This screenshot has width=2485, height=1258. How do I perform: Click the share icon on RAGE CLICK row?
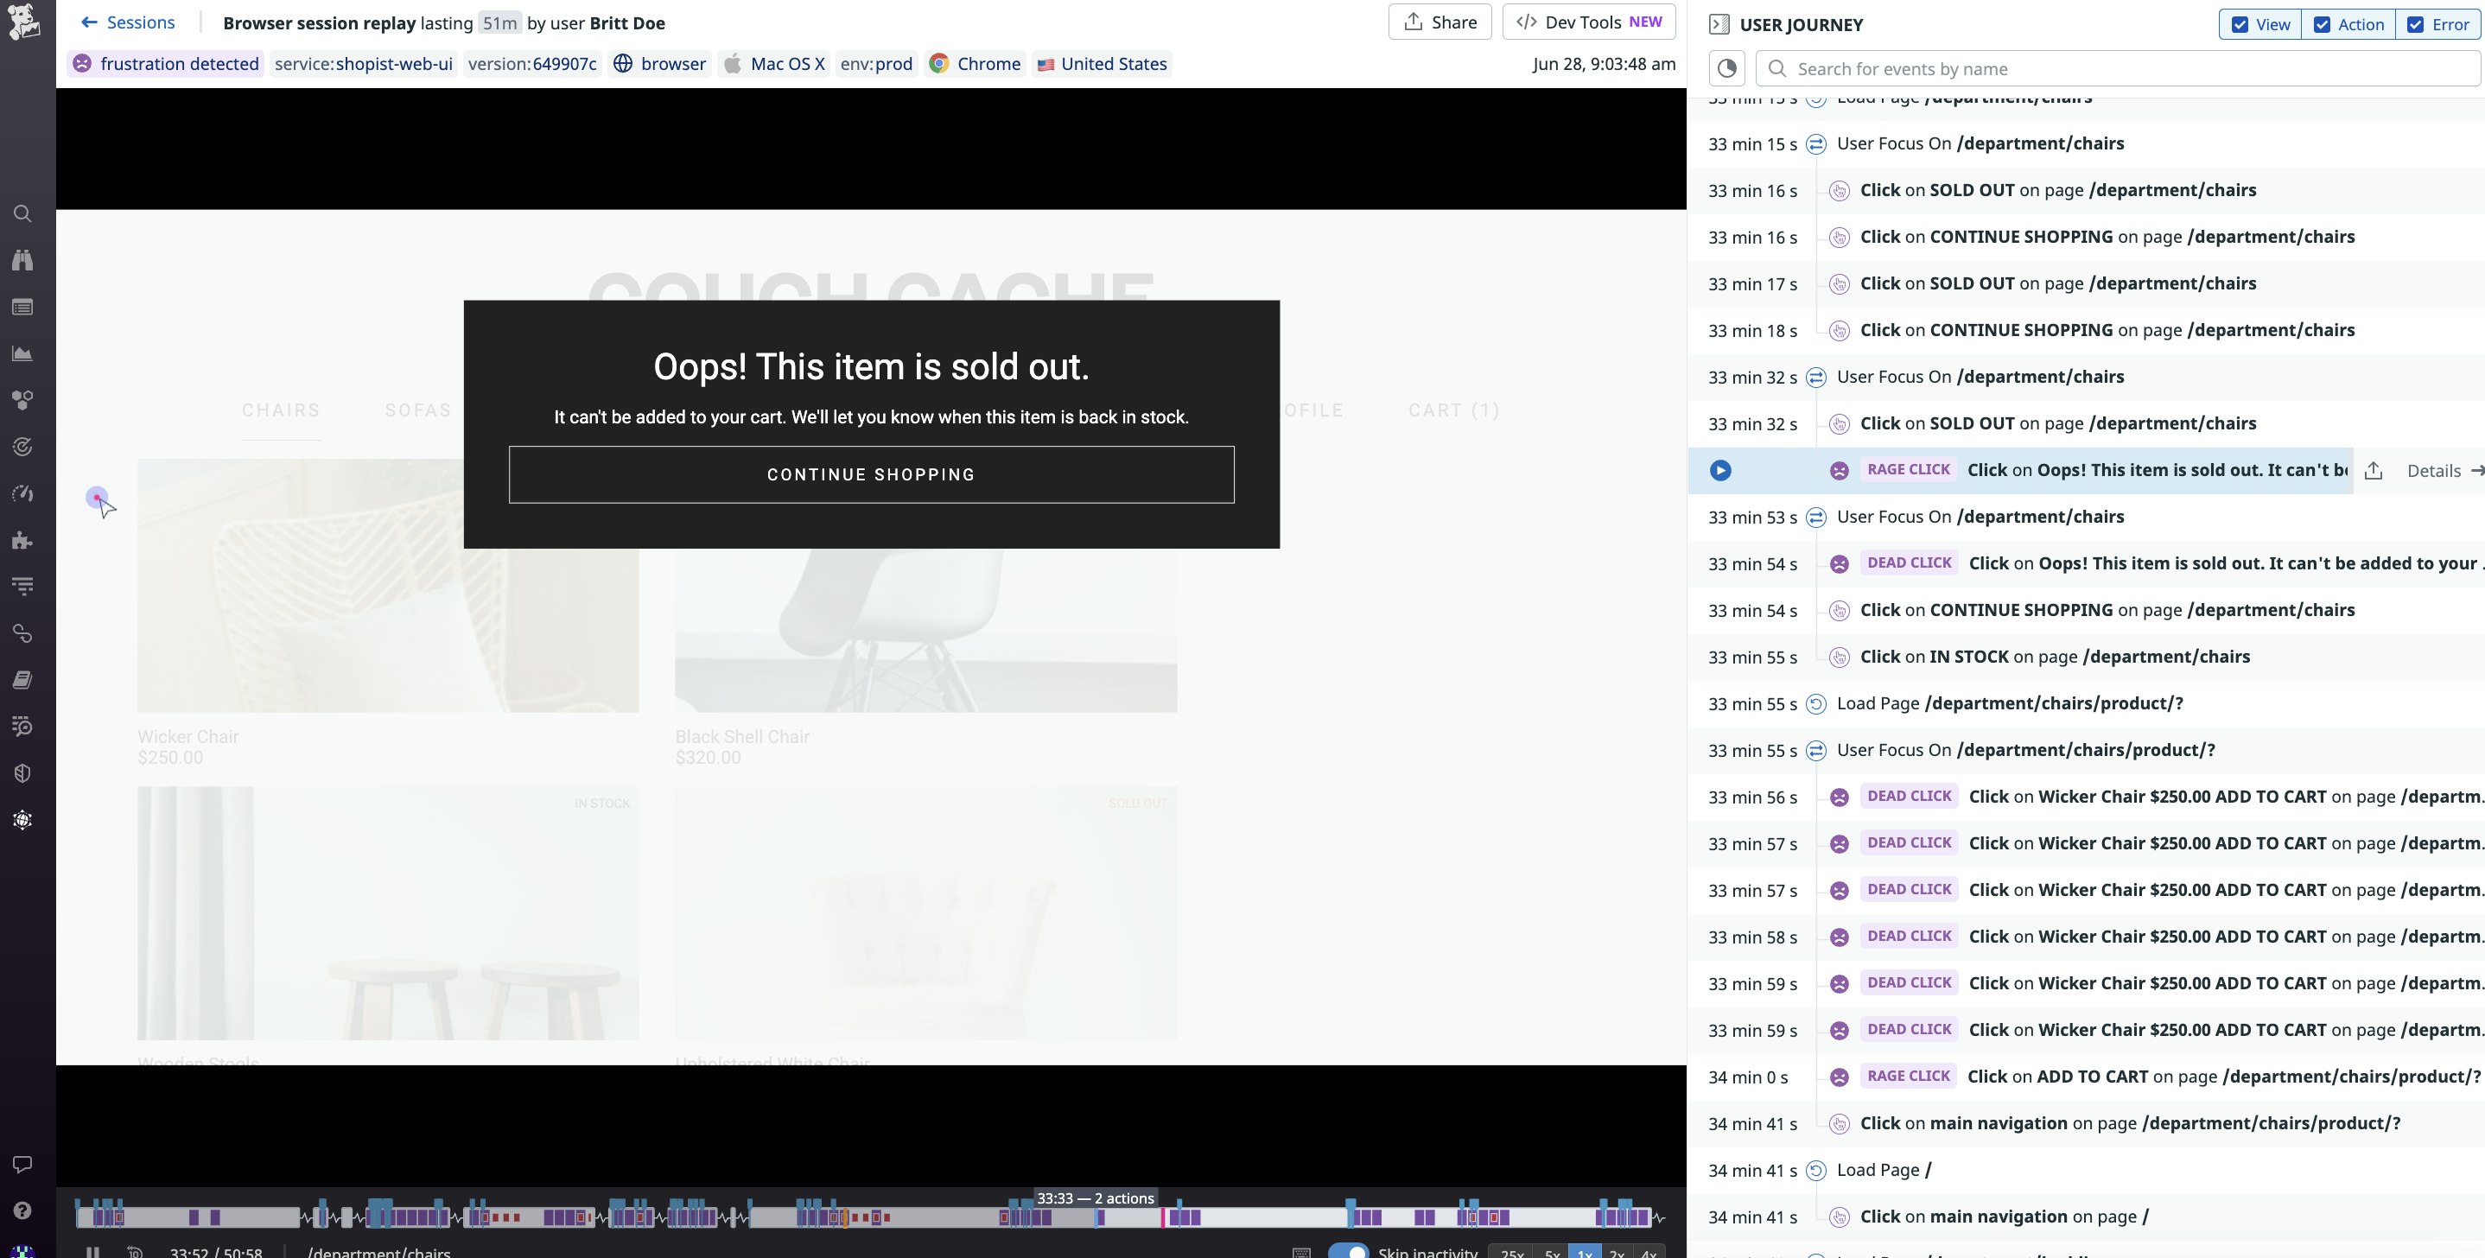pyautogui.click(x=2374, y=471)
